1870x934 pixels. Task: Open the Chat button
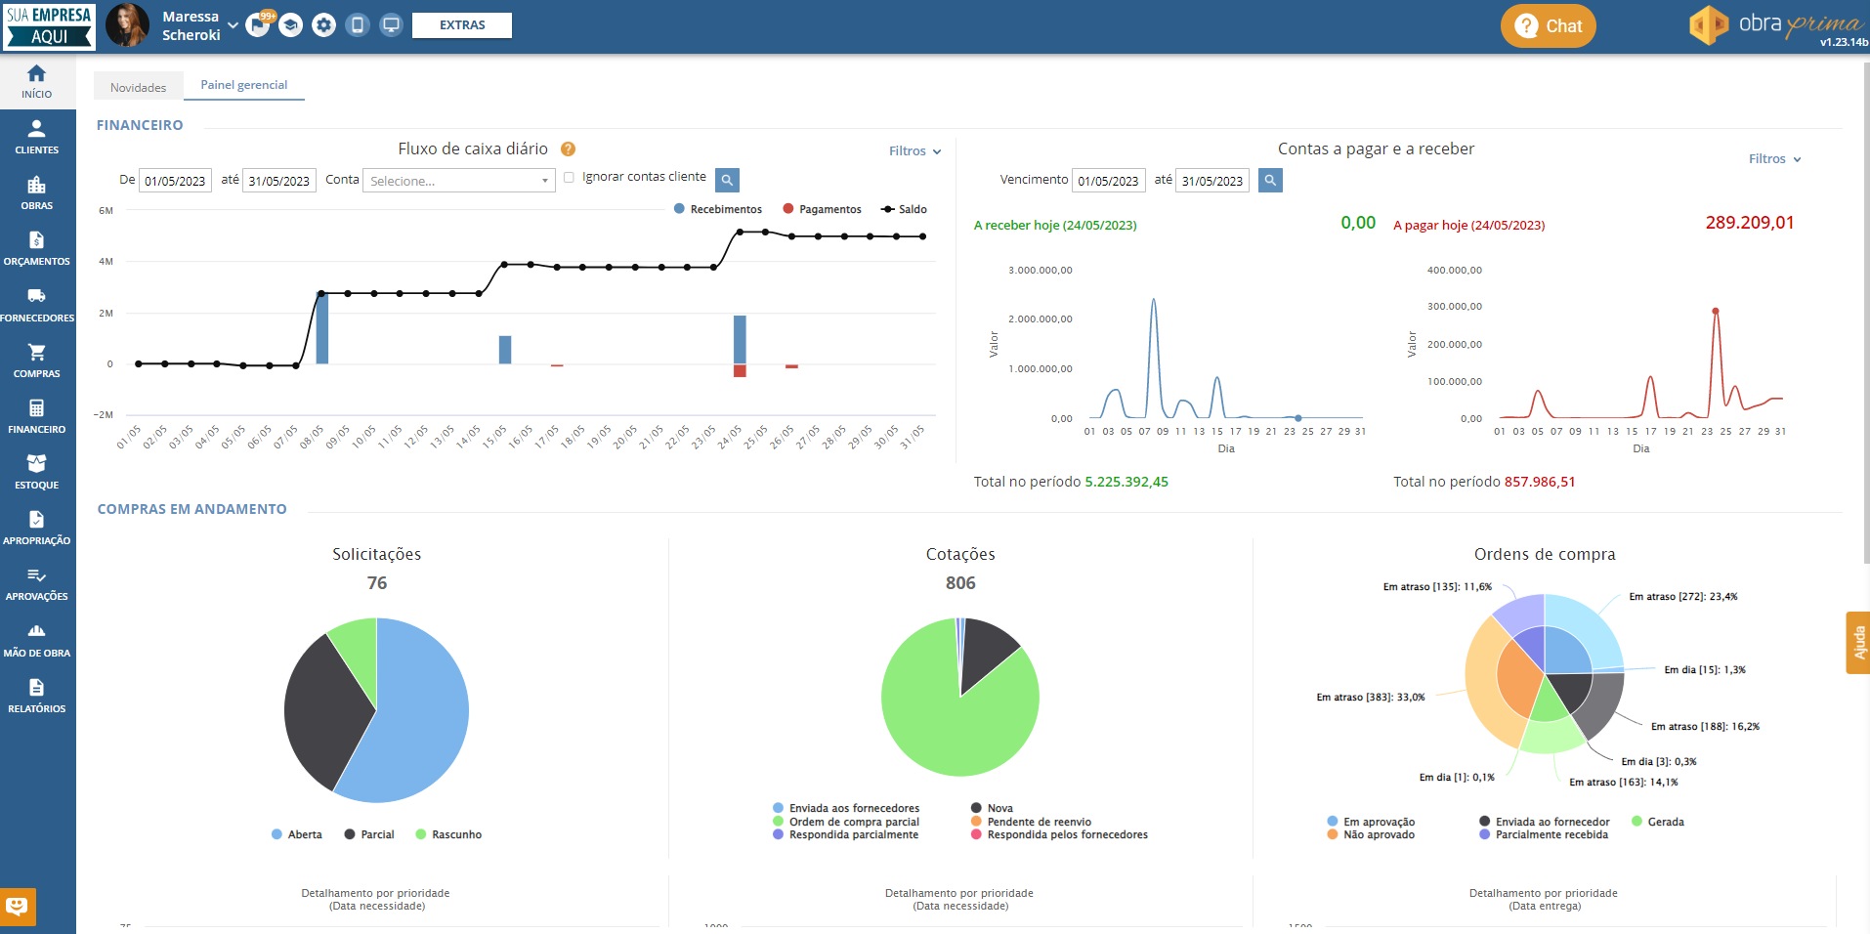(x=1548, y=26)
